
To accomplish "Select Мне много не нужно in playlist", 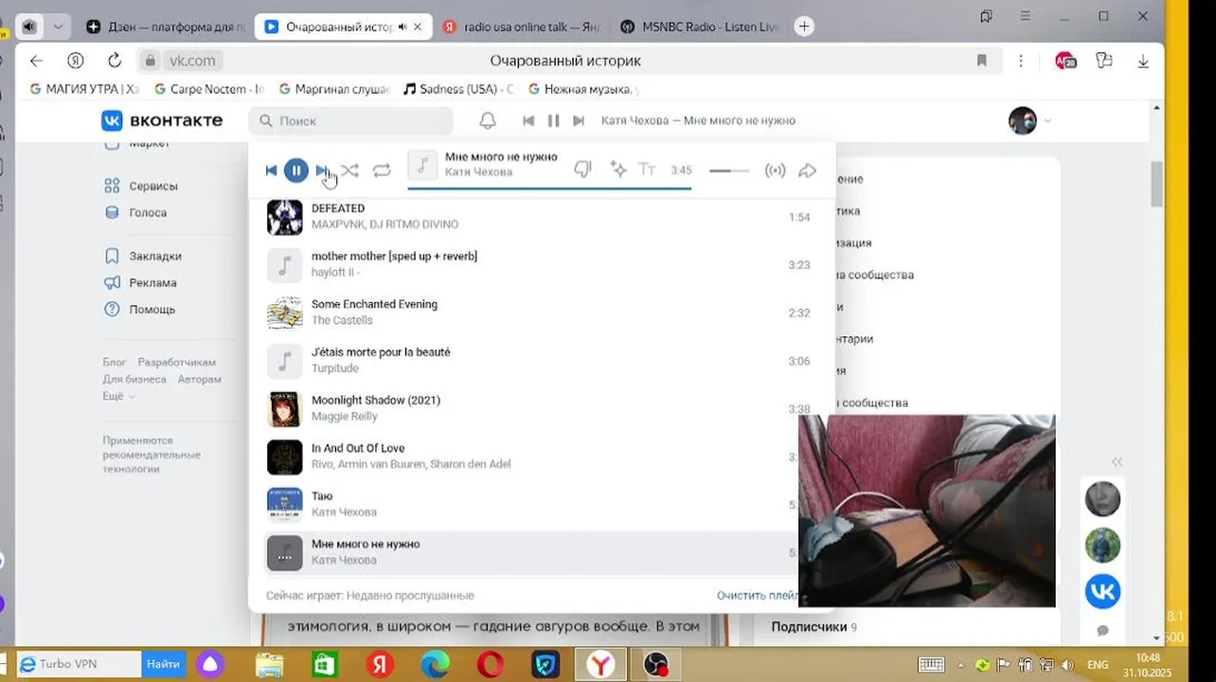I will tap(530, 552).
